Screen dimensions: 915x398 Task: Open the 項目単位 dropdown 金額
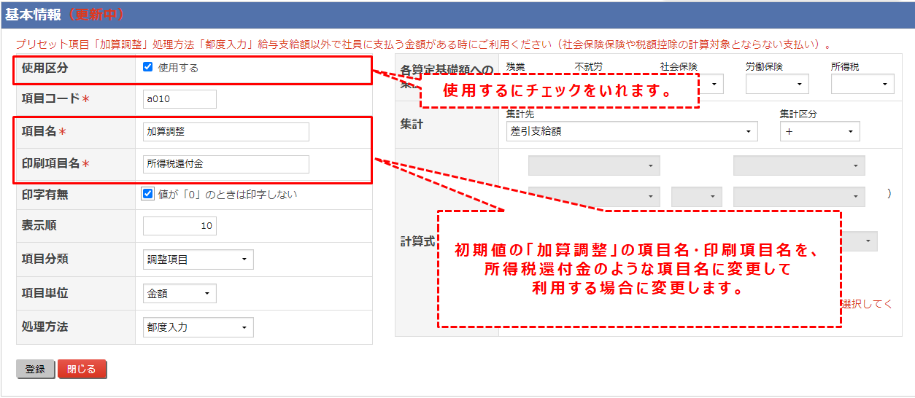[179, 294]
